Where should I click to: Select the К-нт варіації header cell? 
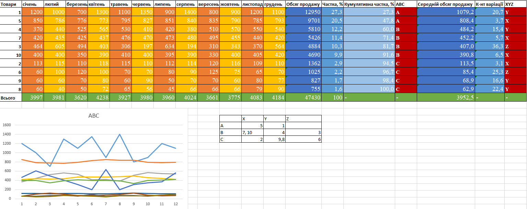490,4
